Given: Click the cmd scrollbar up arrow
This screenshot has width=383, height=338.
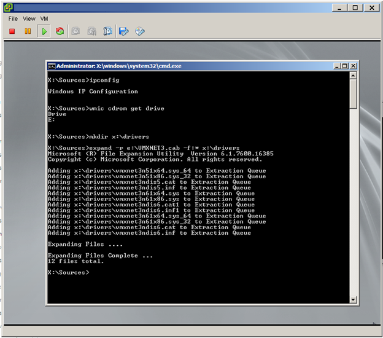Looking at the screenshot, I should coord(353,76).
